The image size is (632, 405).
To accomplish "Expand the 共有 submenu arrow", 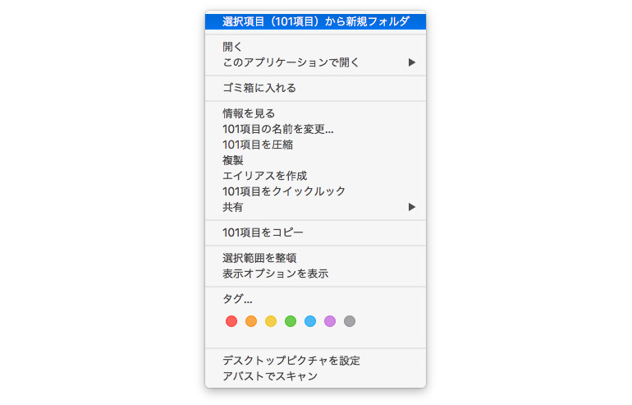I will click(x=412, y=207).
